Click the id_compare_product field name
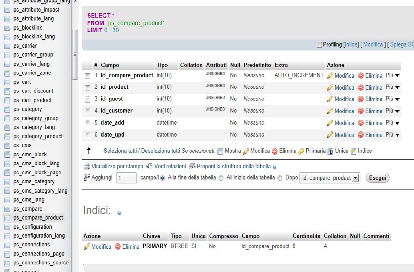Viewport: 414px width, 272px height. click(127, 76)
